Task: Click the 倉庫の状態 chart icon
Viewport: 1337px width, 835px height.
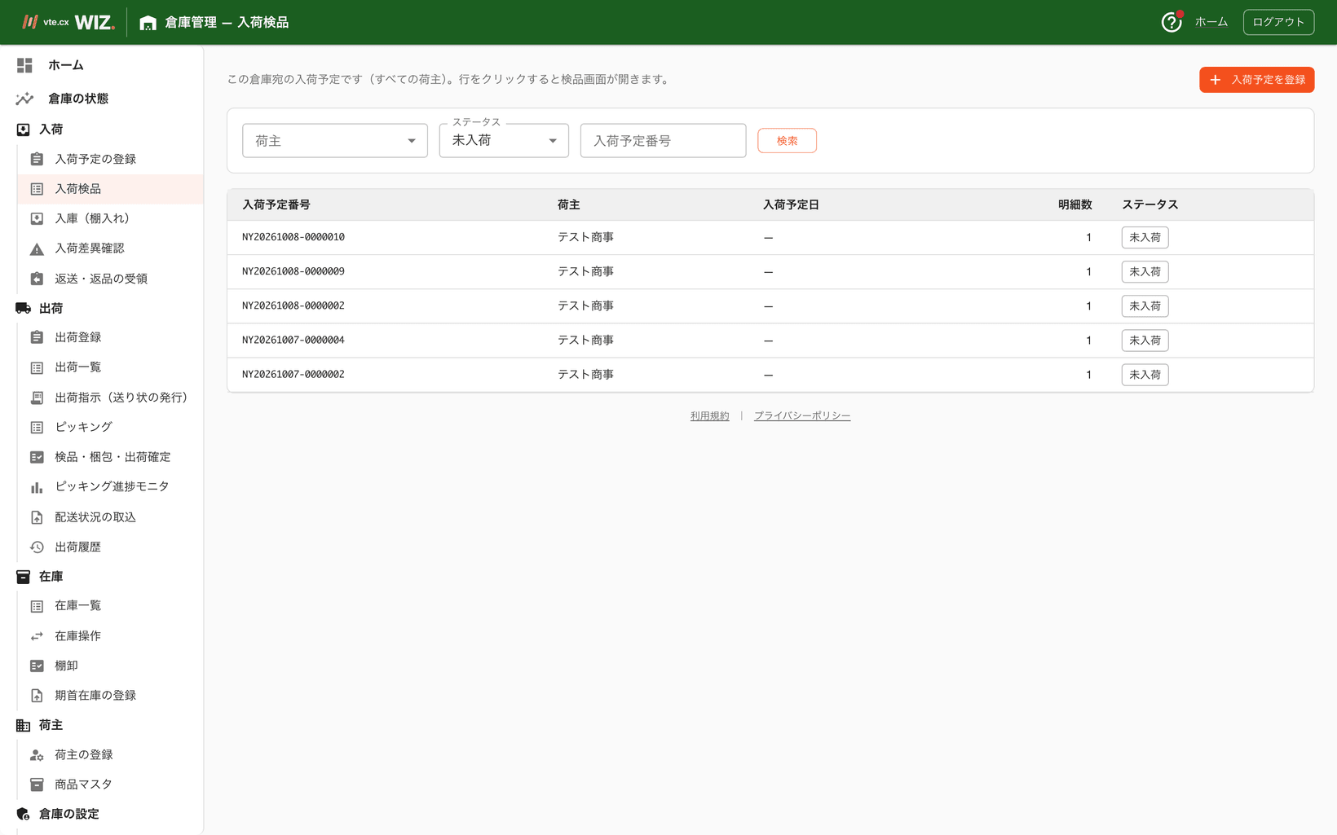Action: click(x=24, y=99)
